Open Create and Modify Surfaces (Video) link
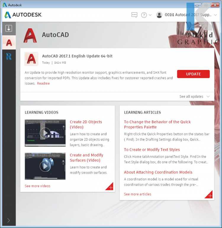The height and width of the screenshot is (228, 222). tap(86, 158)
